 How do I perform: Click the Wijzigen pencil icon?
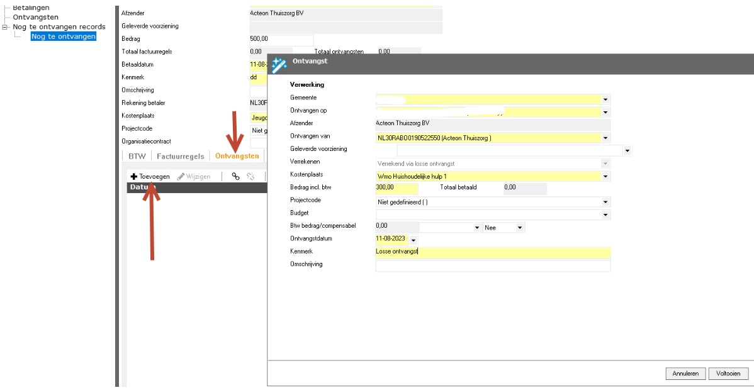[x=181, y=177]
